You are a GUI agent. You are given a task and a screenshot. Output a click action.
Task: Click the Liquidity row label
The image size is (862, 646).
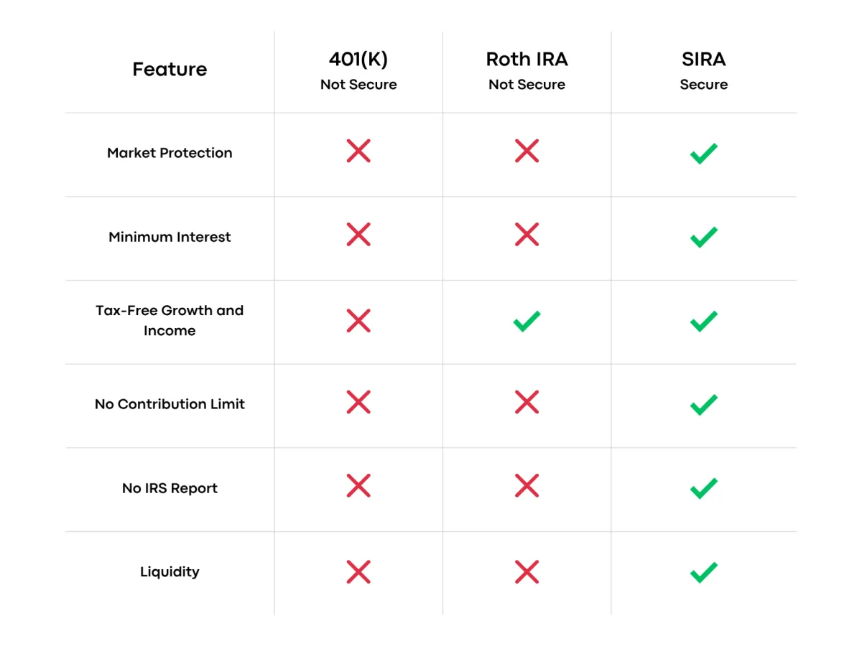coord(170,572)
